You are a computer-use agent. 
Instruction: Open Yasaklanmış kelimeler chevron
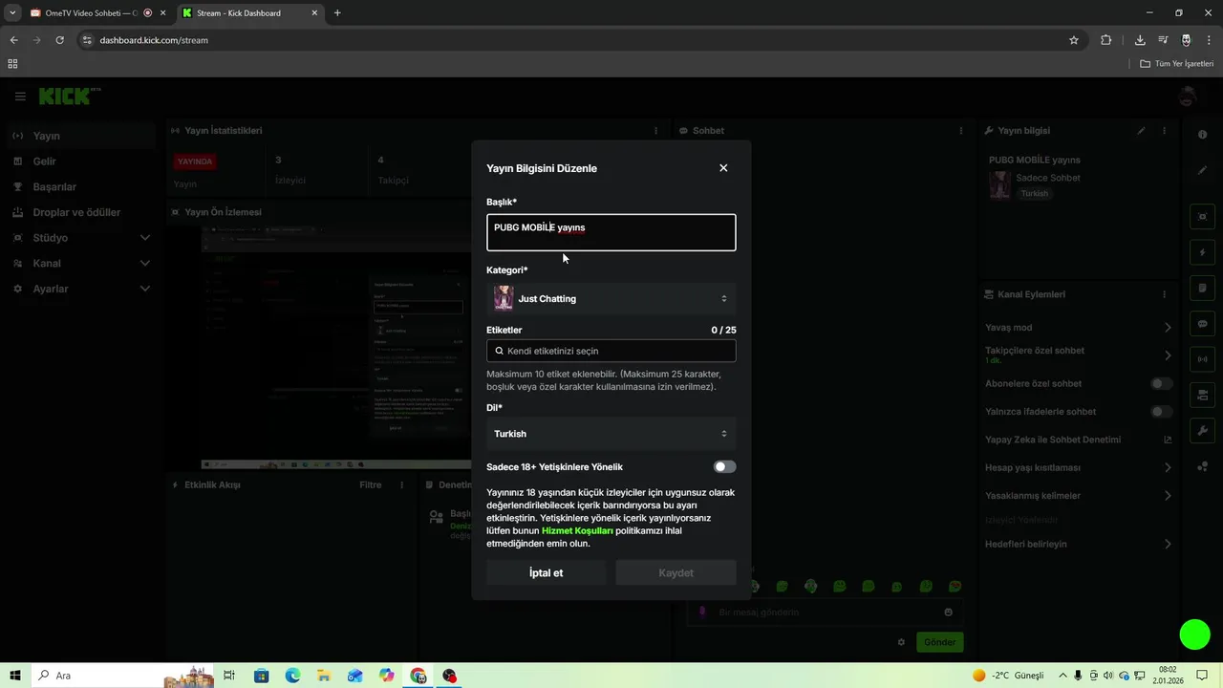tap(1168, 496)
